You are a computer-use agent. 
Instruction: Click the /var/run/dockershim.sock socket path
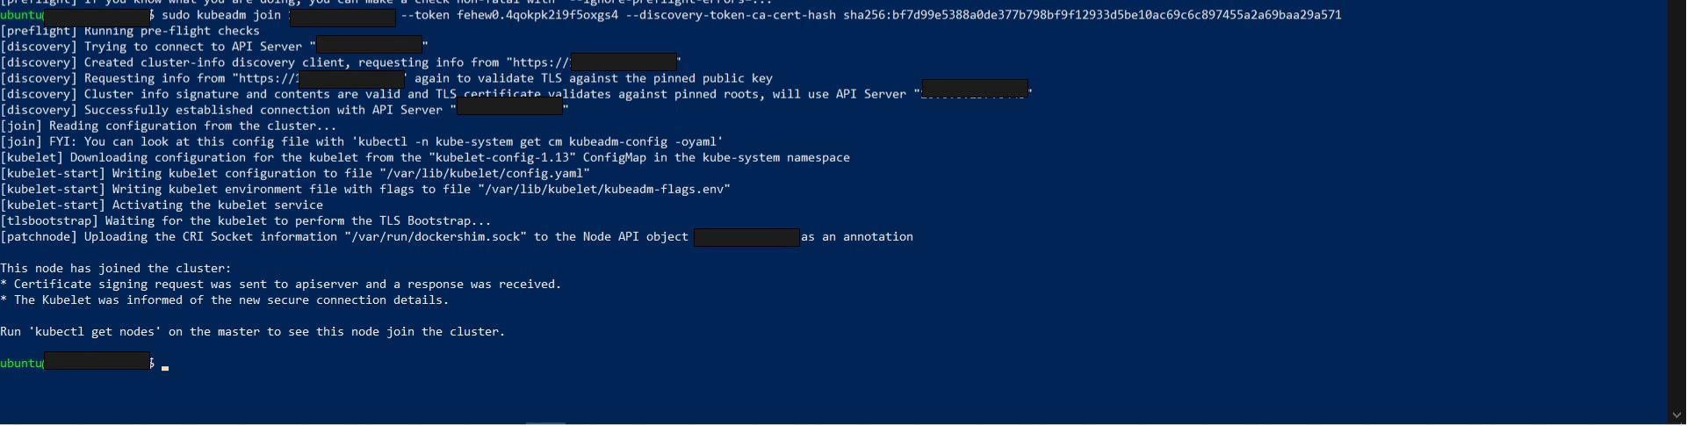435,237
